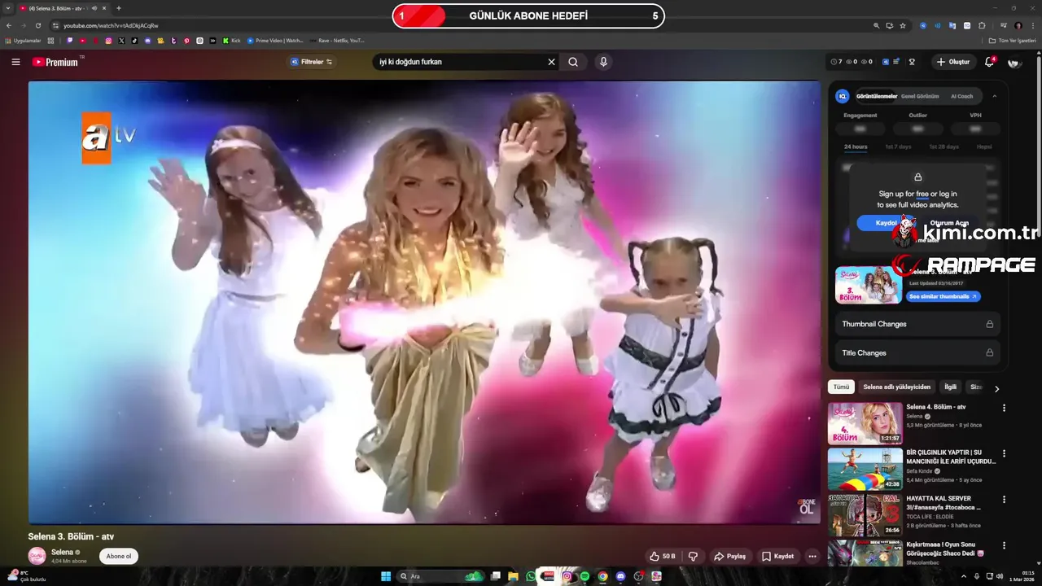The height and width of the screenshot is (586, 1042).
Task: Click the vidIQ trophy icon in header
Action: pos(912,62)
